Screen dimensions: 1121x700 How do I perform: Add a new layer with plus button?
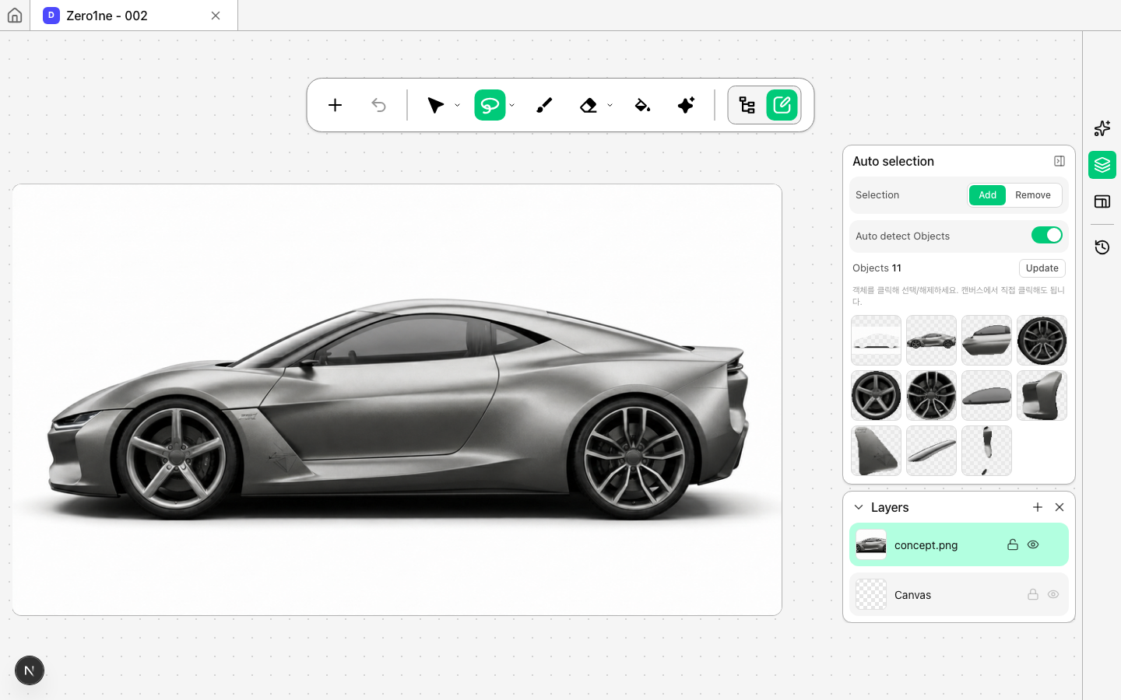(x=1038, y=507)
